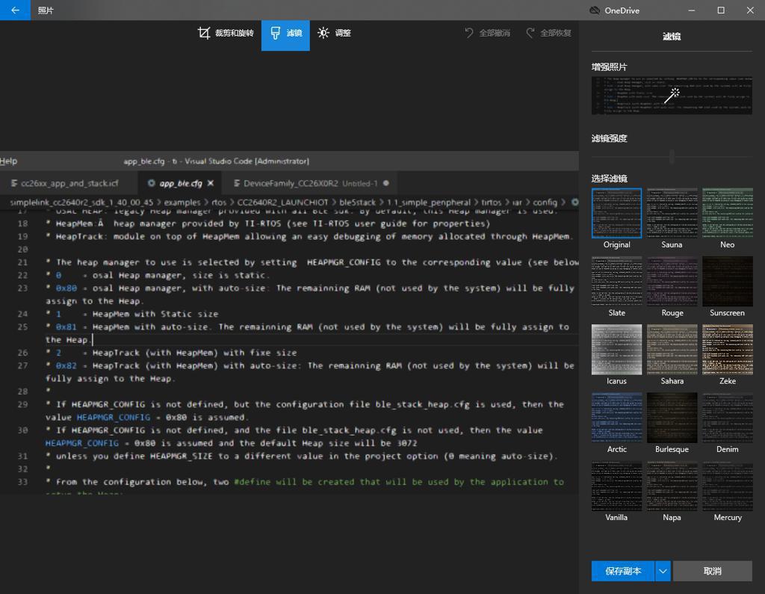
Task: Select the Original filter
Action: point(616,213)
